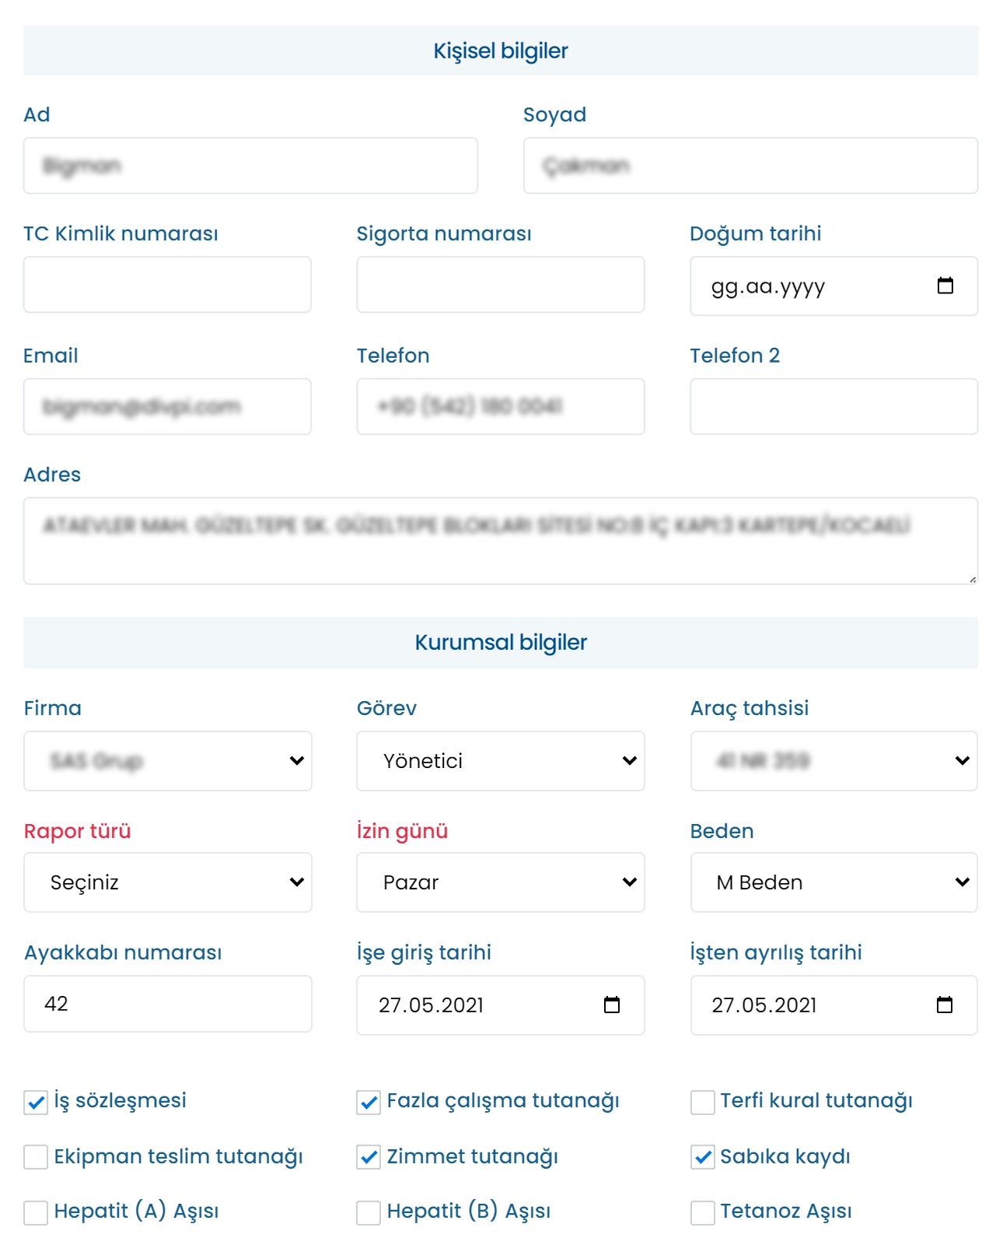The height and width of the screenshot is (1252, 1003).
Task: Uncheck the Fazla çalışma tutanağı checkbox
Action: [369, 1102]
